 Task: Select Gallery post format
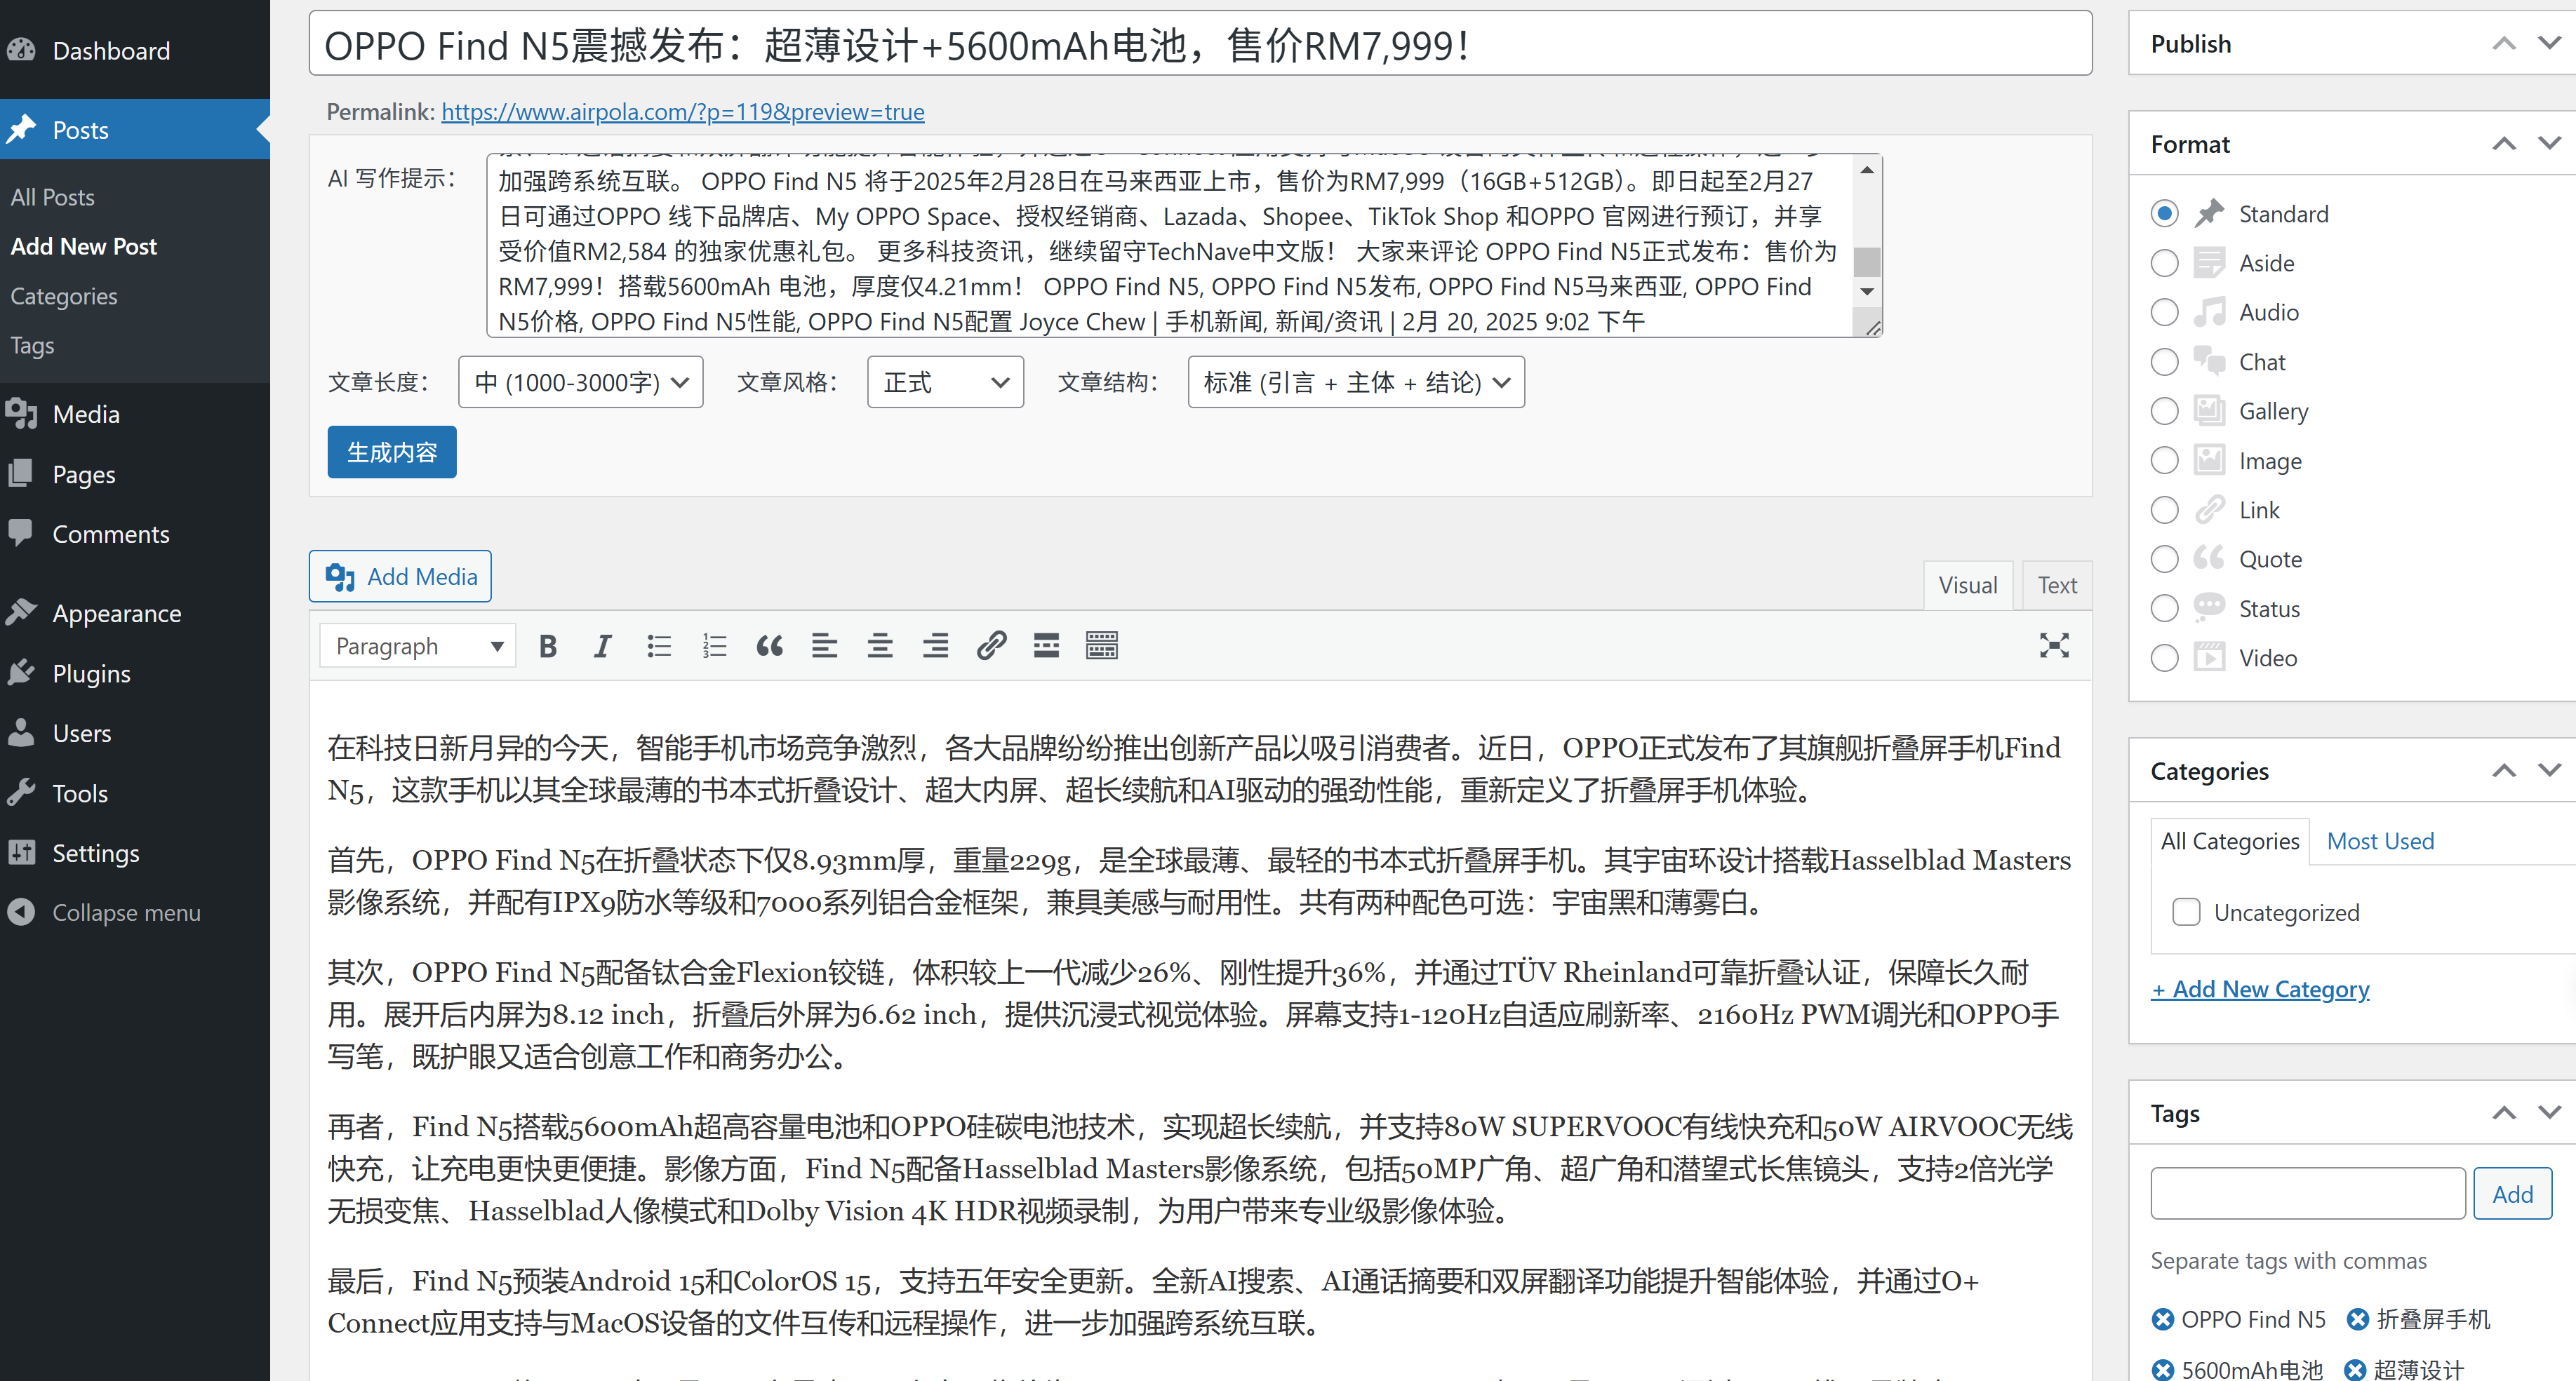click(x=2164, y=411)
